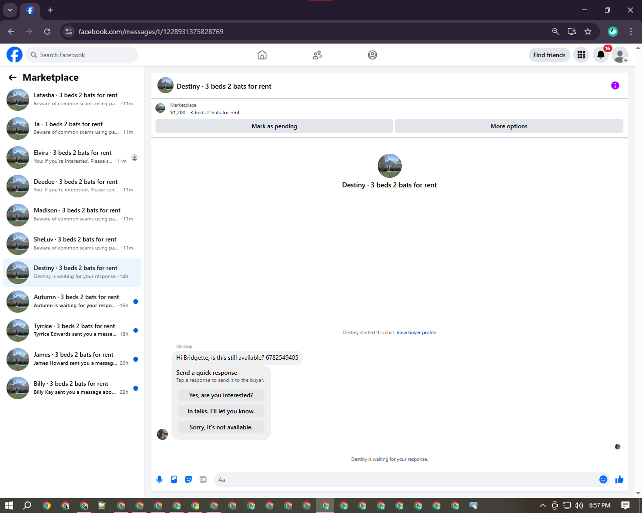Open the account profile avatar menu

[x=620, y=55]
